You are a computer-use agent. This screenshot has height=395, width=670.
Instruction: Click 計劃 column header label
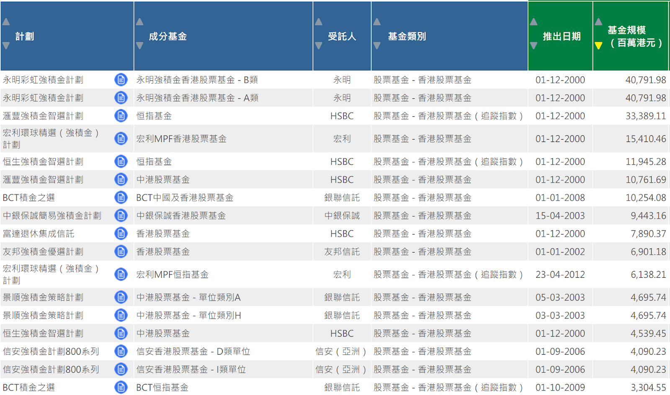click(x=25, y=36)
